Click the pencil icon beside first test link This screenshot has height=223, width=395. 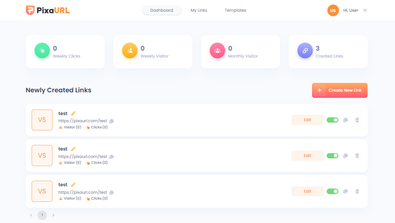73,113
